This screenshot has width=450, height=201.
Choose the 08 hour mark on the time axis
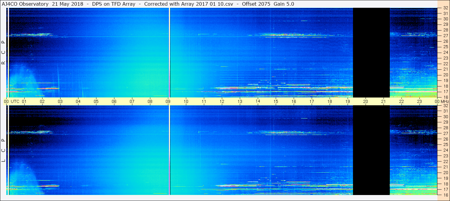tap(150, 101)
